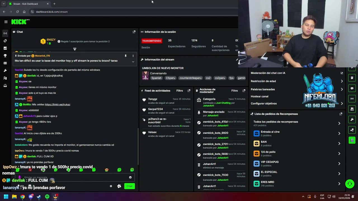Reload the dashboard page
The width and height of the screenshot is (358, 201).
17,12
